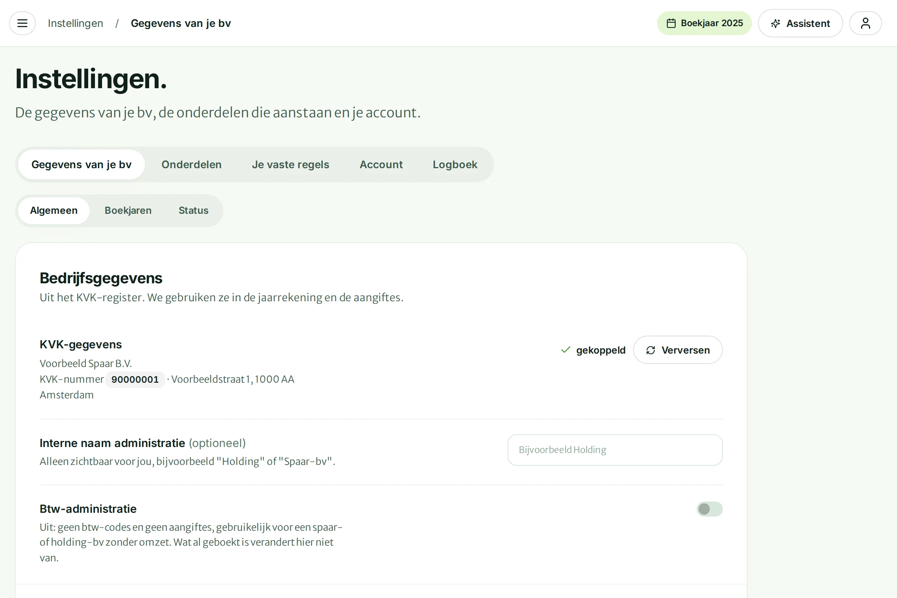Image resolution: width=897 pixels, height=598 pixels.
Task: Click the Gegevens van je bv breadcrumb
Action: tap(181, 23)
